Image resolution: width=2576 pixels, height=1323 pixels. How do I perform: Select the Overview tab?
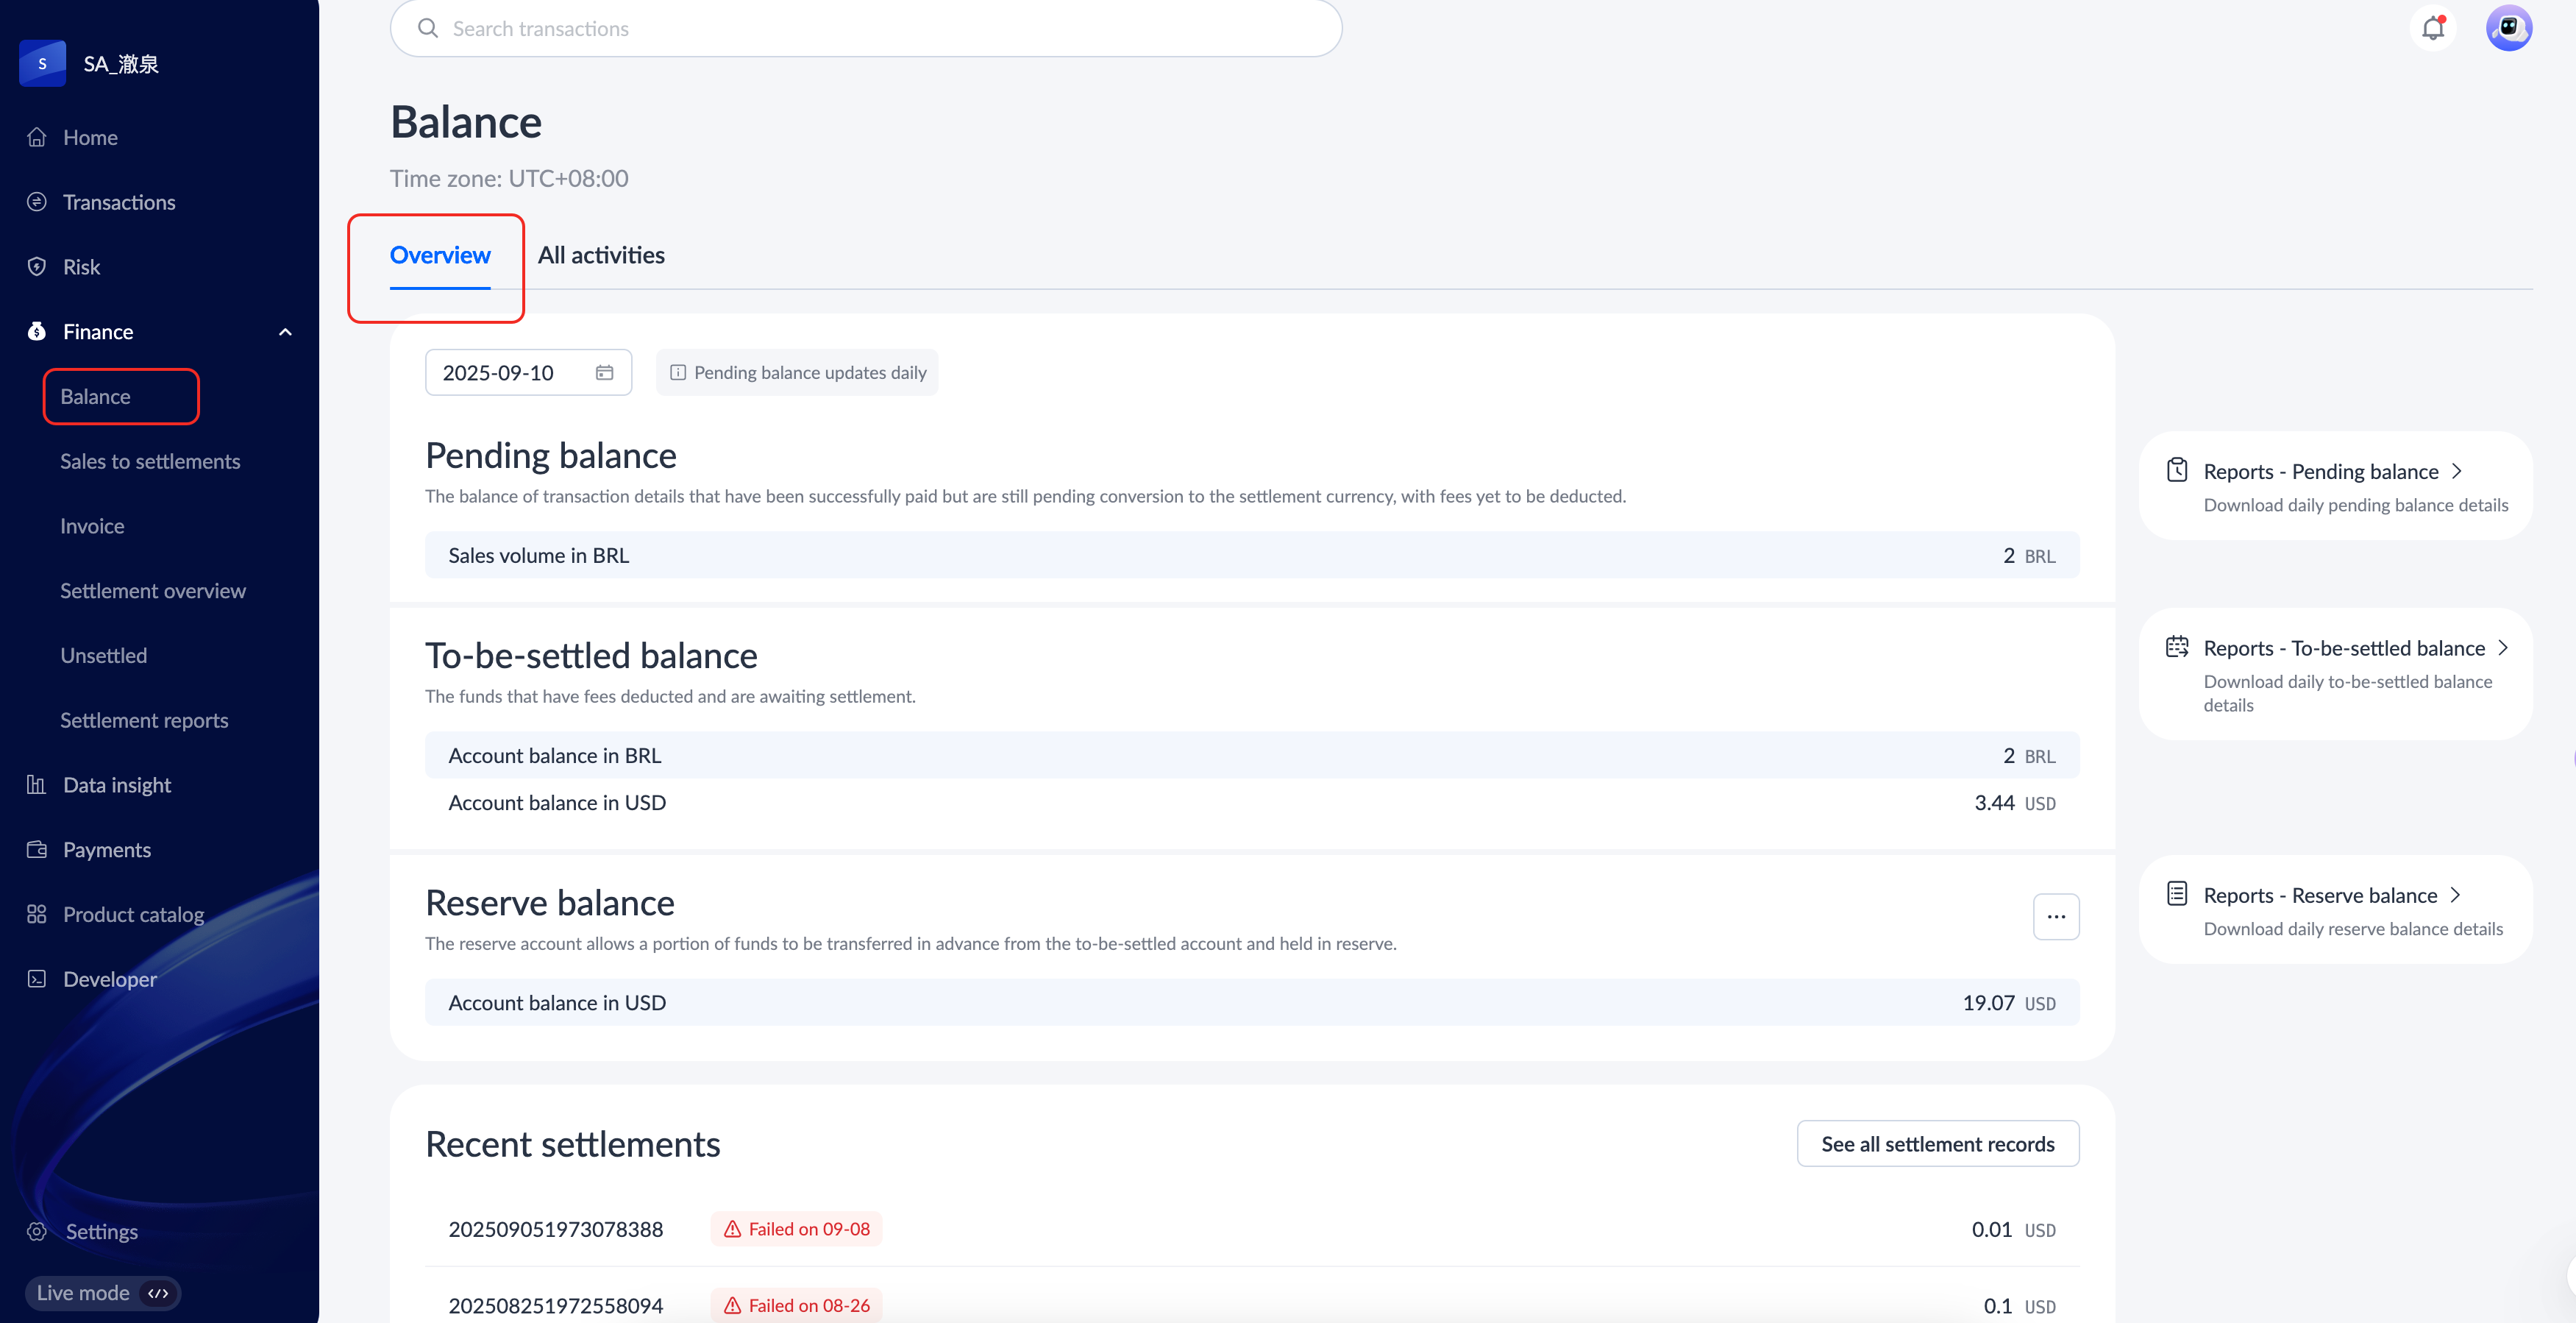(x=440, y=255)
